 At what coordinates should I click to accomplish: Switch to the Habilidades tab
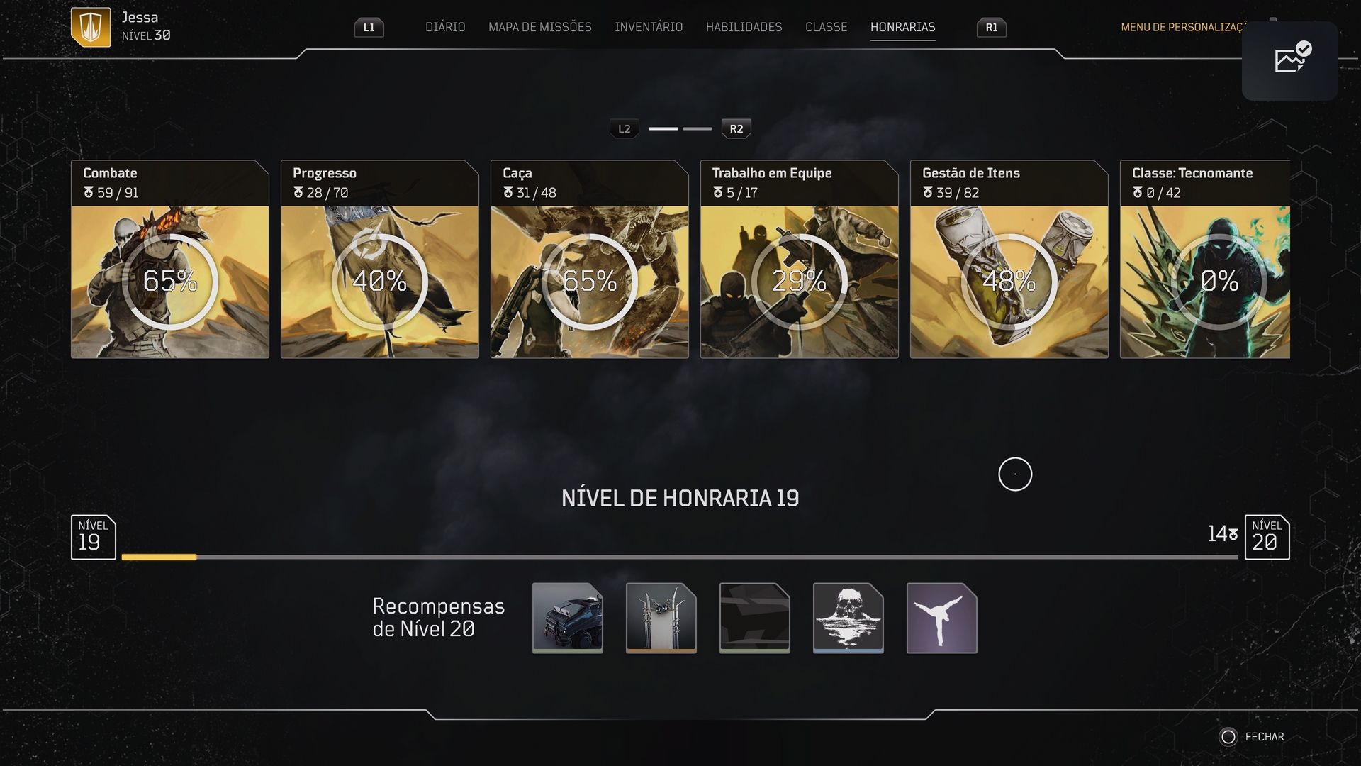(744, 27)
